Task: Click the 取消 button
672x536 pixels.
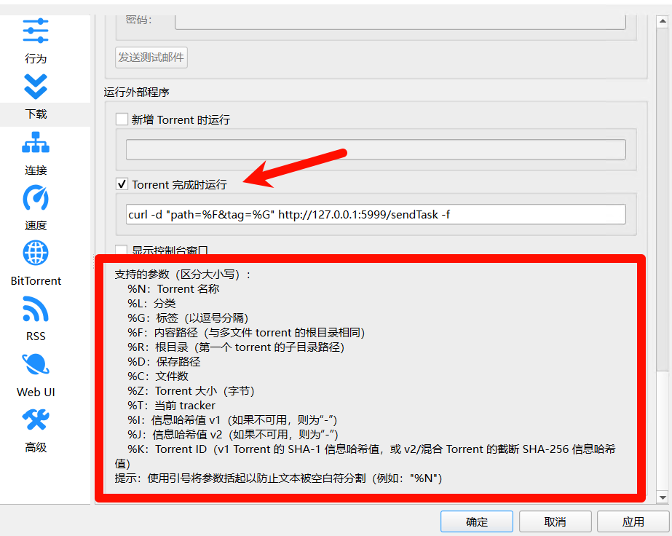Action: pyautogui.click(x=555, y=522)
